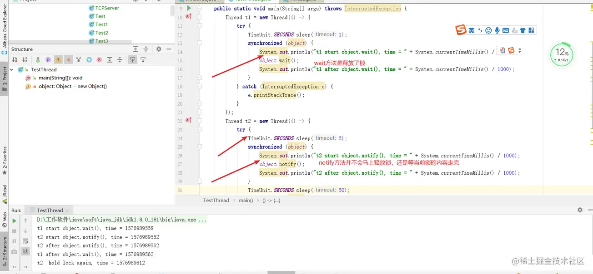Click TestThread in editor breadcrumb
Viewport: 593px width, 274px height.
(x=216, y=200)
